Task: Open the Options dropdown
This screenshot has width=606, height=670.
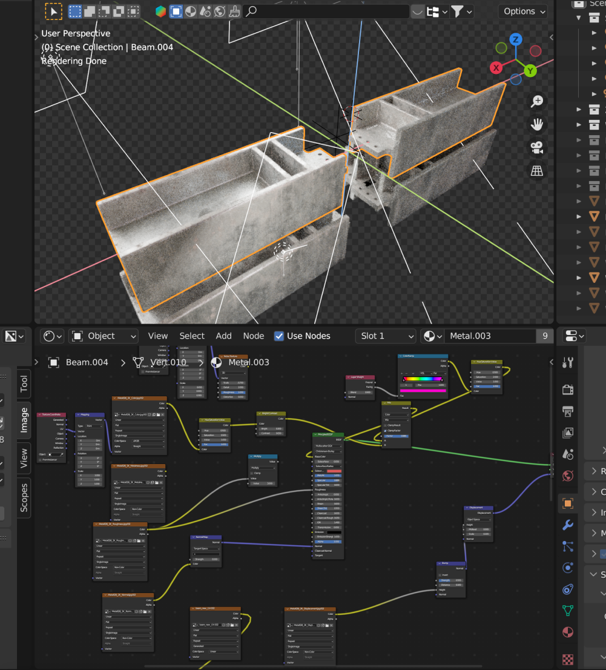Action: pyautogui.click(x=524, y=12)
